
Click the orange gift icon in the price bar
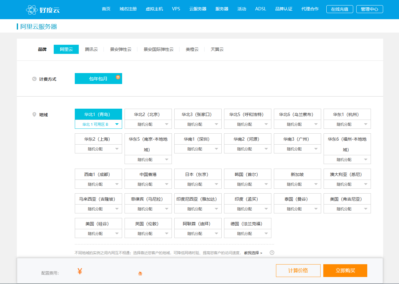(x=140, y=273)
